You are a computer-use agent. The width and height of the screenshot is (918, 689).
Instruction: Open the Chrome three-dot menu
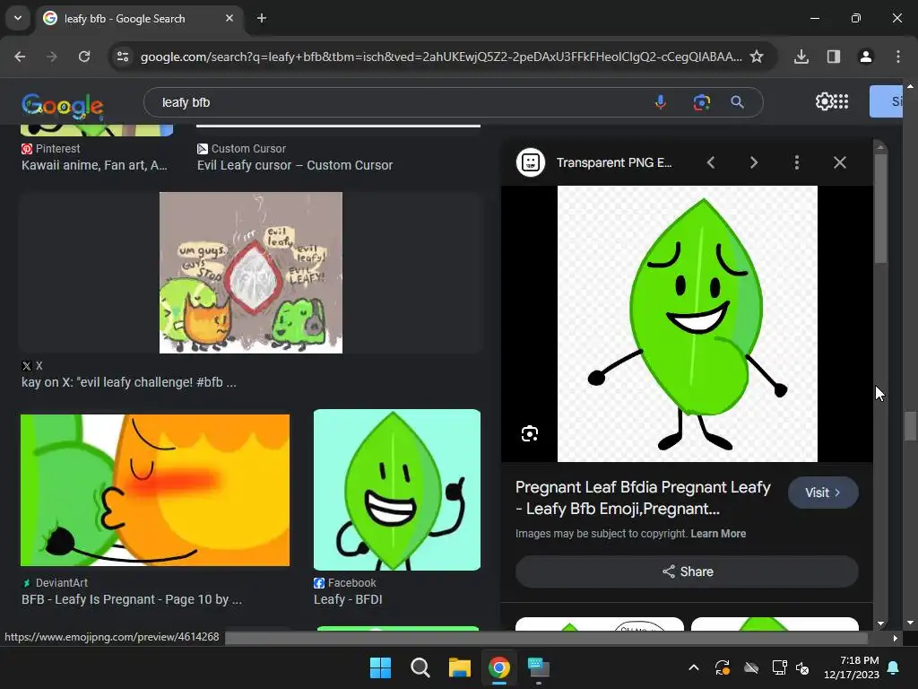pos(898,57)
